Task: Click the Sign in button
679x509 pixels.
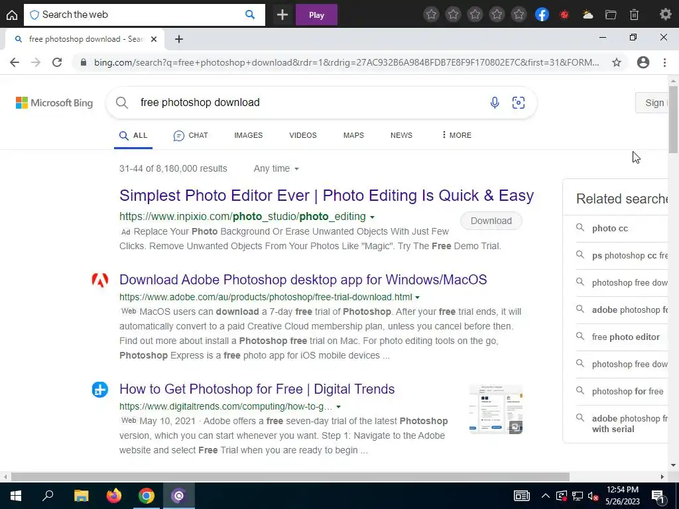Action: point(652,103)
